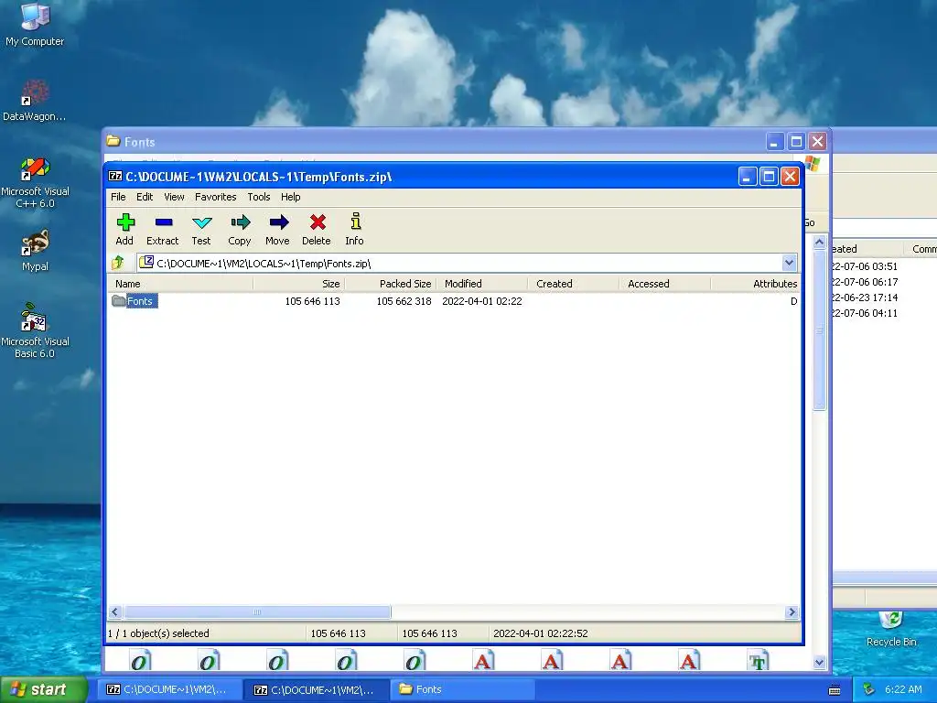Sort by Modified column header
This screenshot has height=703, width=937.
coord(481,284)
